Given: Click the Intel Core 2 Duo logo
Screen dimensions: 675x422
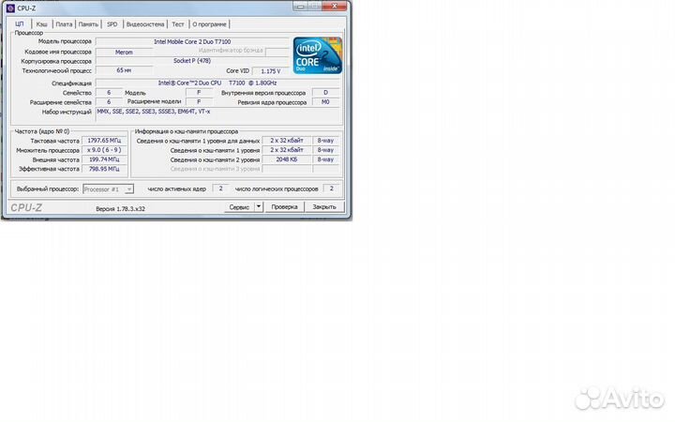Looking at the screenshot, I should 317,55.
